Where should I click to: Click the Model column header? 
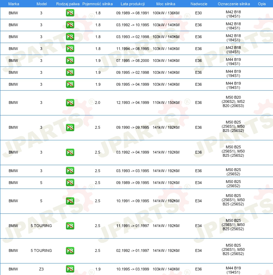[42, 4]
